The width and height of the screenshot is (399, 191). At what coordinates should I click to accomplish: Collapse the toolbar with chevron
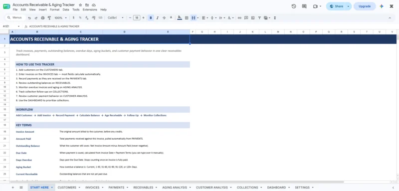[390, 18]
